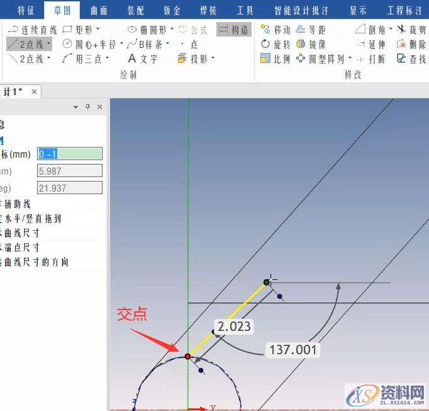Close the properties panel
The width and height of the screenshot is (429, 411).
coord(100,107)
